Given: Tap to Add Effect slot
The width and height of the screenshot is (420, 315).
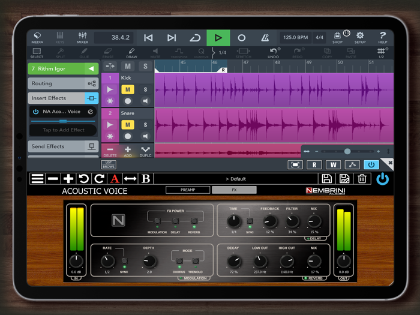Looking at the screenshot, I should (63, 130).
